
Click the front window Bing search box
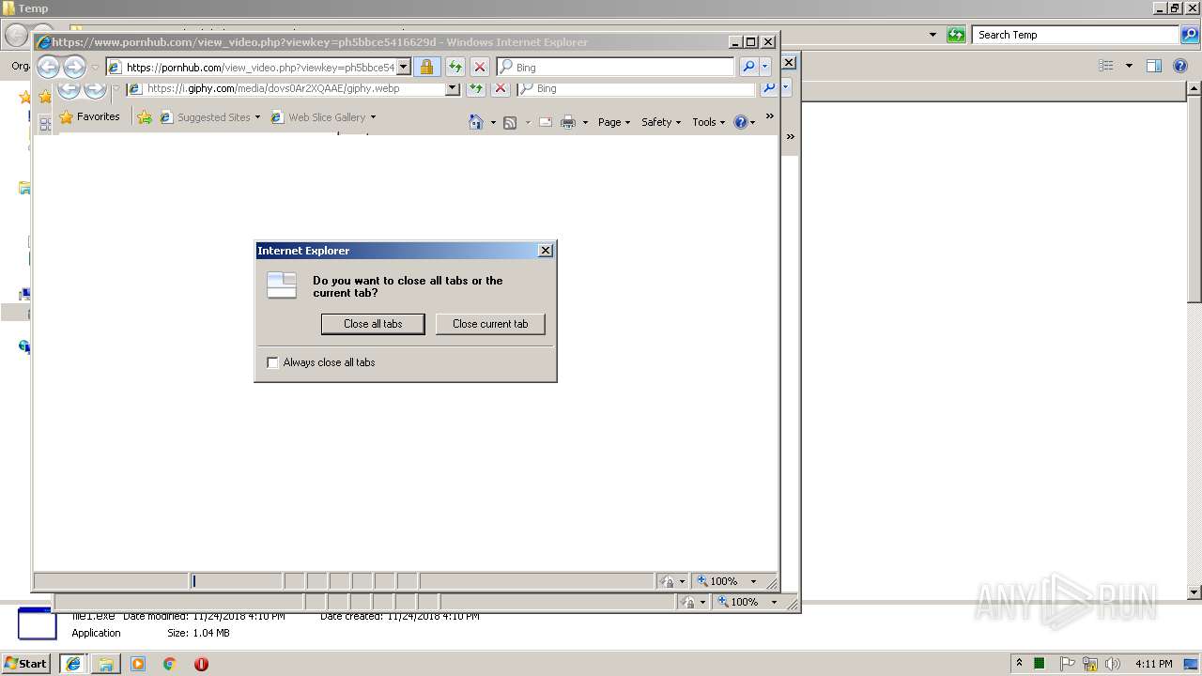click(x=616, y=68)
